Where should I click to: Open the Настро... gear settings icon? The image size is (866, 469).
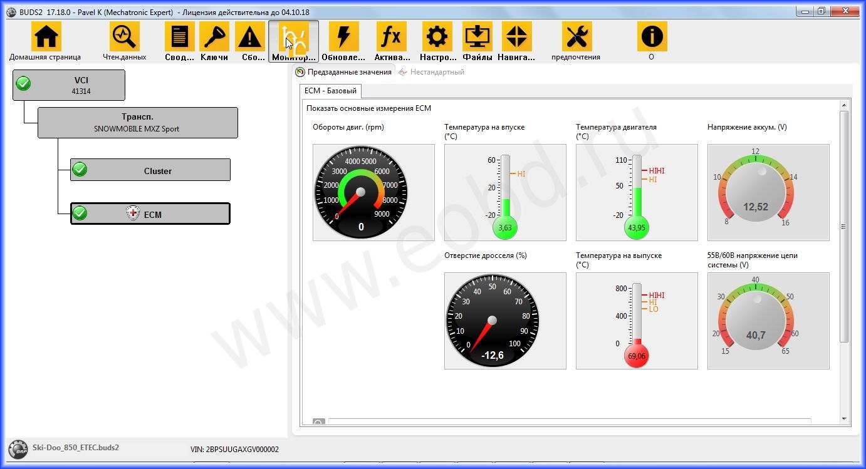point(437,36)
